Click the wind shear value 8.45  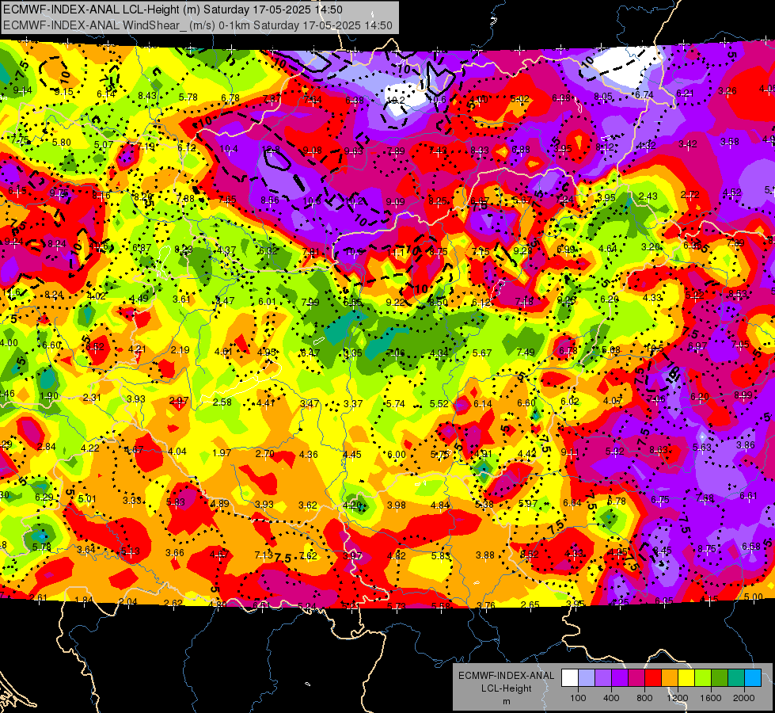pyautogui.click(x=663, y=551)
